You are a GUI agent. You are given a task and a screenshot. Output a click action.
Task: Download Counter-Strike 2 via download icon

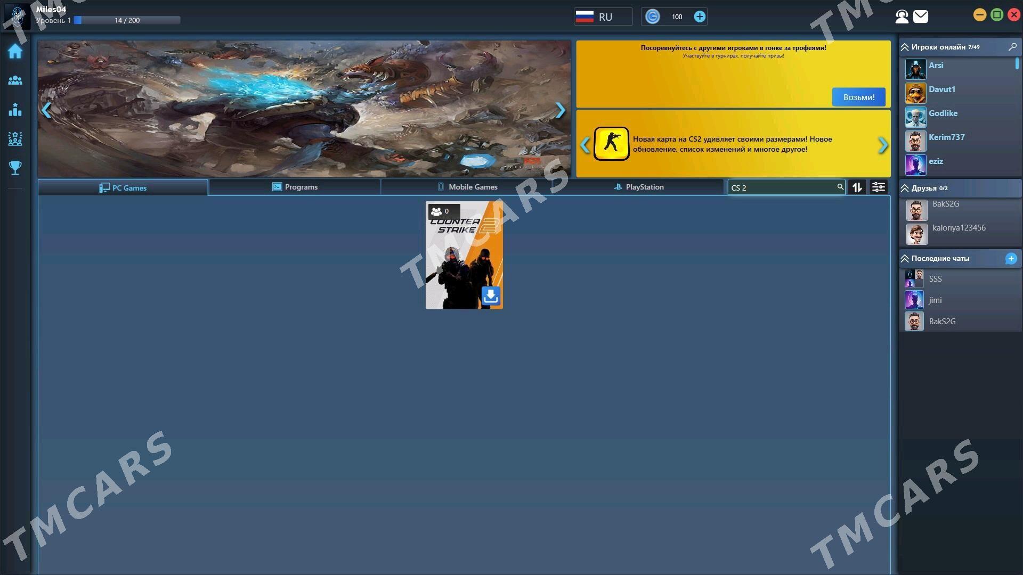pyautogui.click(x=490, y=295)
